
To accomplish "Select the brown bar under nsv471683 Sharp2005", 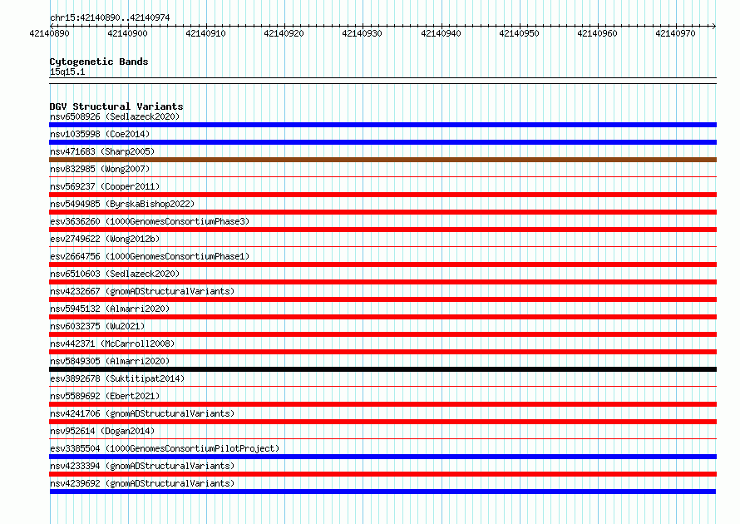I will pyautogui.click(x=382, y=160).
